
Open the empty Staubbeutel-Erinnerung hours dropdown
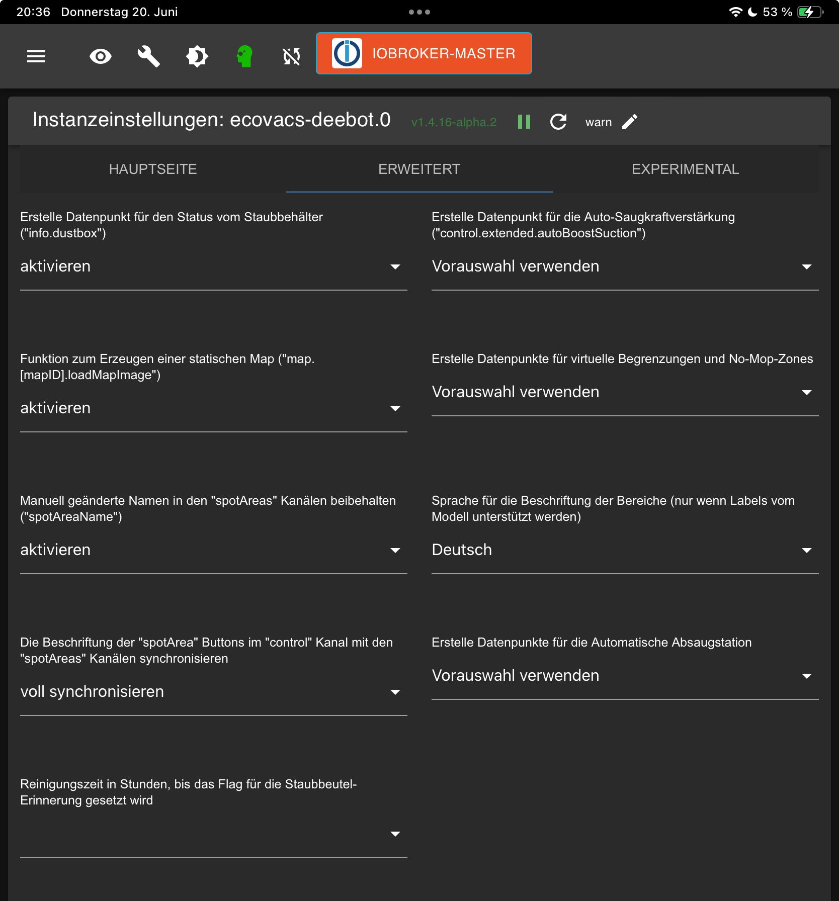214,834
